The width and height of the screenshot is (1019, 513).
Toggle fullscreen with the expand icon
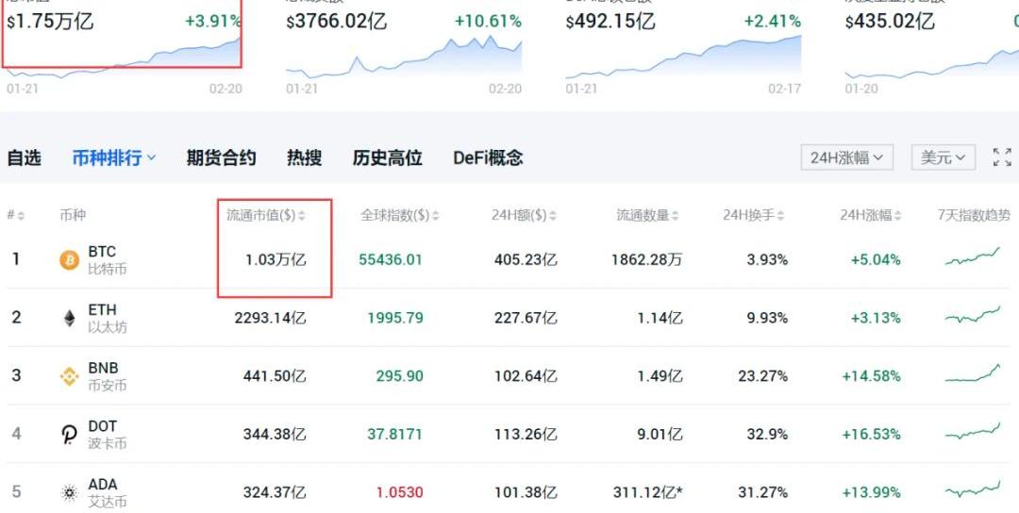point(1002,157)
